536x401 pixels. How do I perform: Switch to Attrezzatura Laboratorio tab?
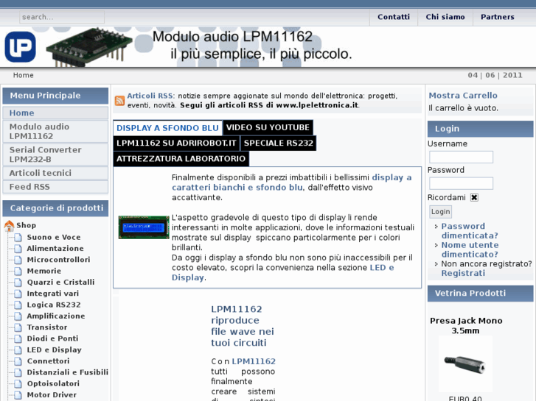[181, 159]
